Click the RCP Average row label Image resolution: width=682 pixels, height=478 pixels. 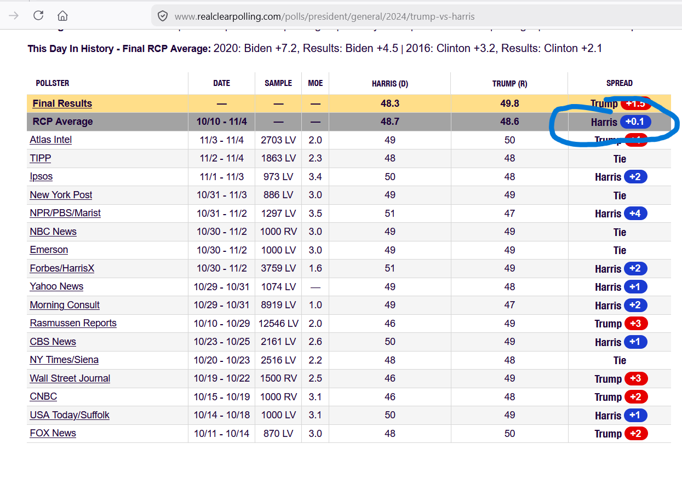[62, 122]
